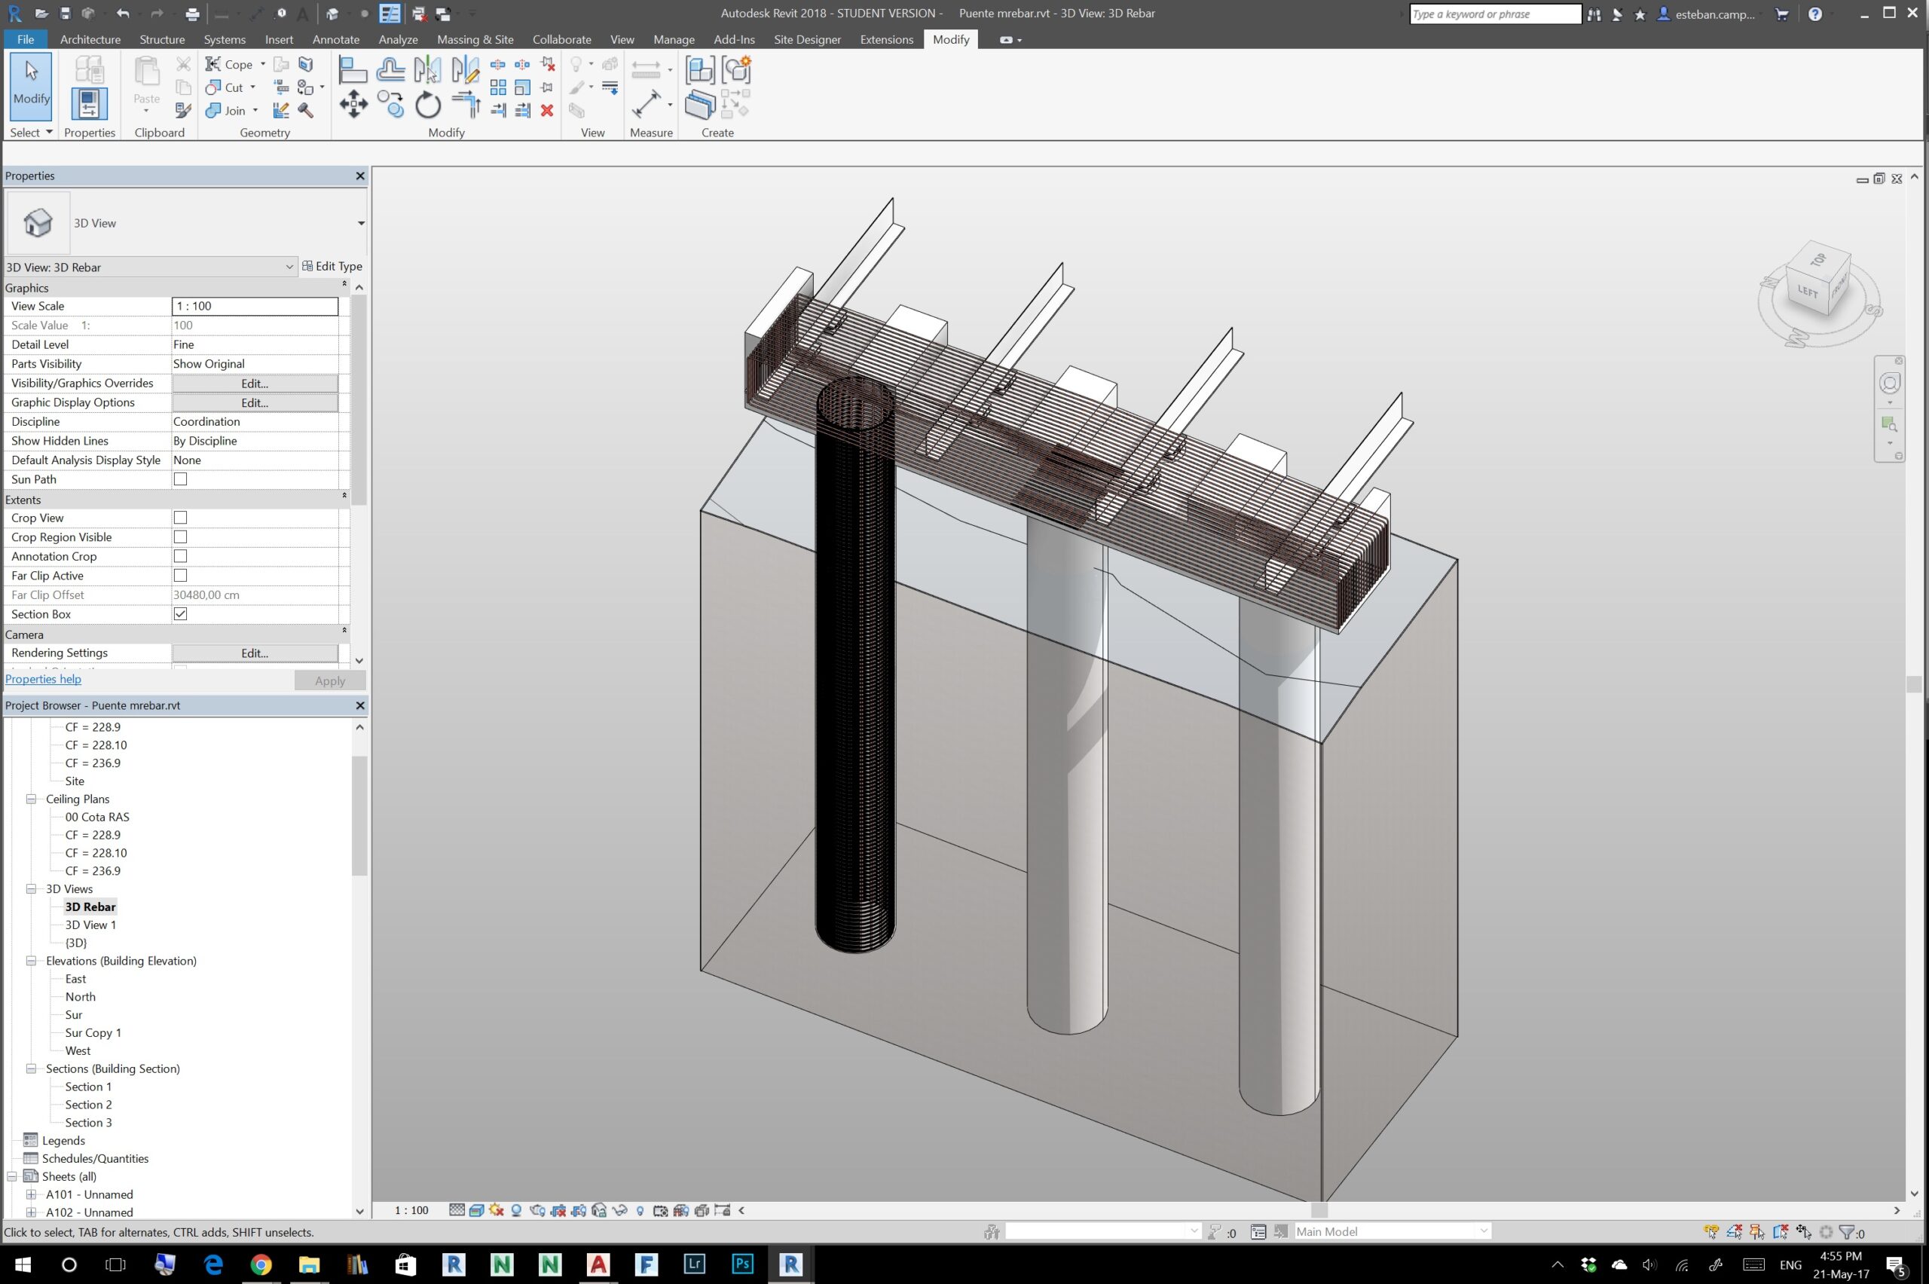Click the ViewCube LEFT face

(1807, 291)
